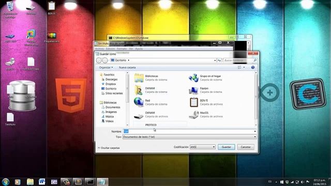Click the Guardar button
Image resolution: width=331 pixels, height=186 pixels.
[x=227, y=147]
